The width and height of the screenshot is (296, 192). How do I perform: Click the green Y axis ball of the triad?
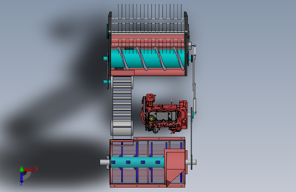[22, 170]
